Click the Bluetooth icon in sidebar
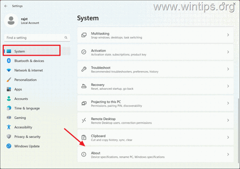This screenshot has height=169, width=240. [9, 61]
